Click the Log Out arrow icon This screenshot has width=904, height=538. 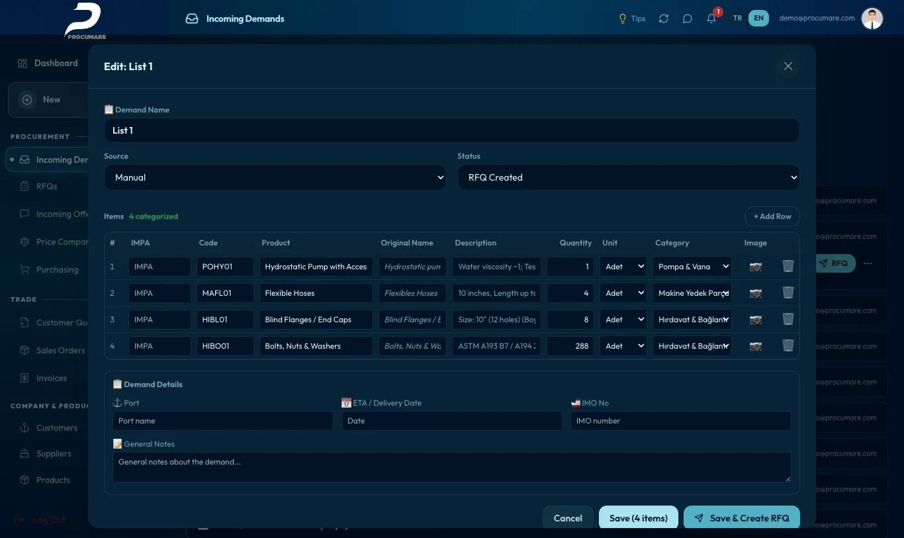[19, 519]
